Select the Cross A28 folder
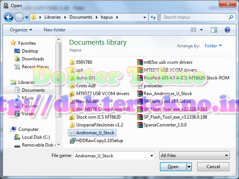 tap(83, 86)
